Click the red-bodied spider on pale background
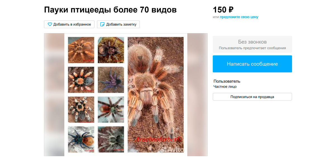 coord(111,110)
